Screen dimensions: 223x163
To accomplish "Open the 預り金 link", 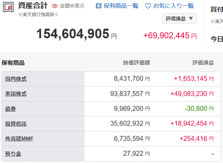I will tap(13, 154).
